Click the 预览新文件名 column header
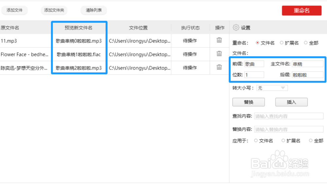327x185 pixels. (x=78, y=28)
